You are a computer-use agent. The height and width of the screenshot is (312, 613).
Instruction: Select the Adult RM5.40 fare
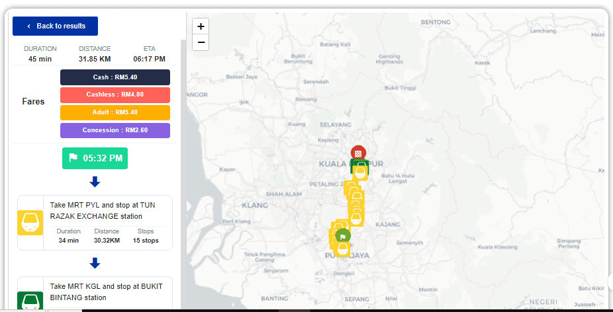coord(115,112)
